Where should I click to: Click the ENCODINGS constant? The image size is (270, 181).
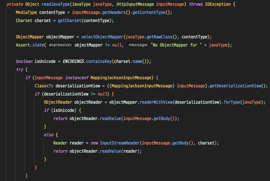pos(74,61)
